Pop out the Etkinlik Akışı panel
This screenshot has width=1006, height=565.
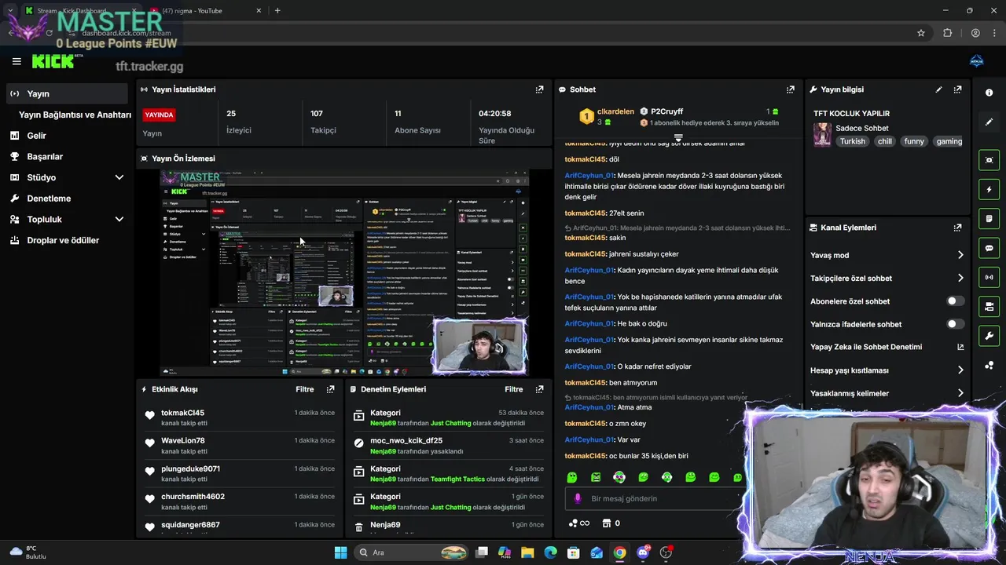[x=330, y=389]
